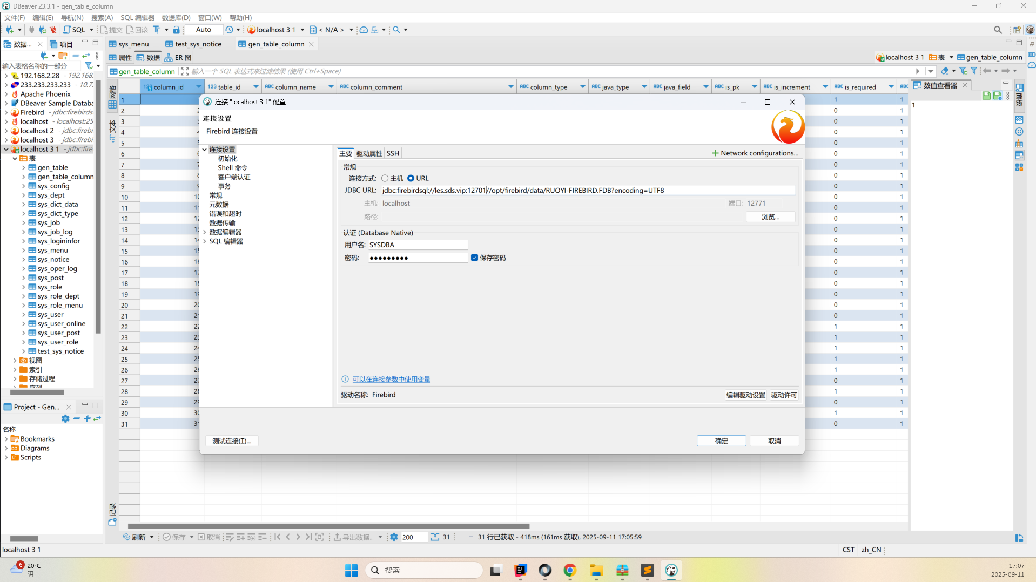Collapse the localhost 3 1 connection node
This screenshot has width=1036, height=582.
(x=6, y=150)
